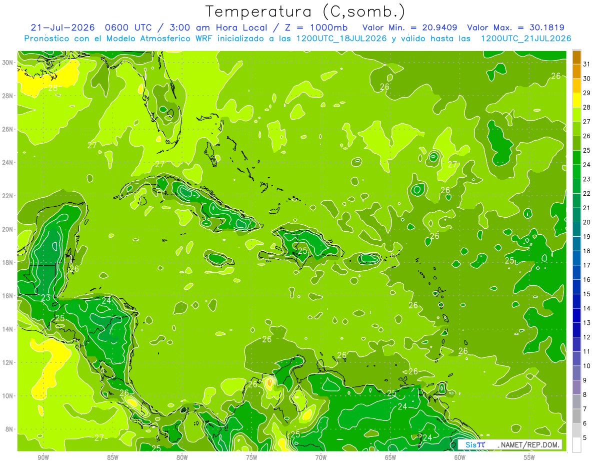Screen dimensions: 600x464
Task: Click the "16N" latitude axis label
Action: click(x=7, y=296)
